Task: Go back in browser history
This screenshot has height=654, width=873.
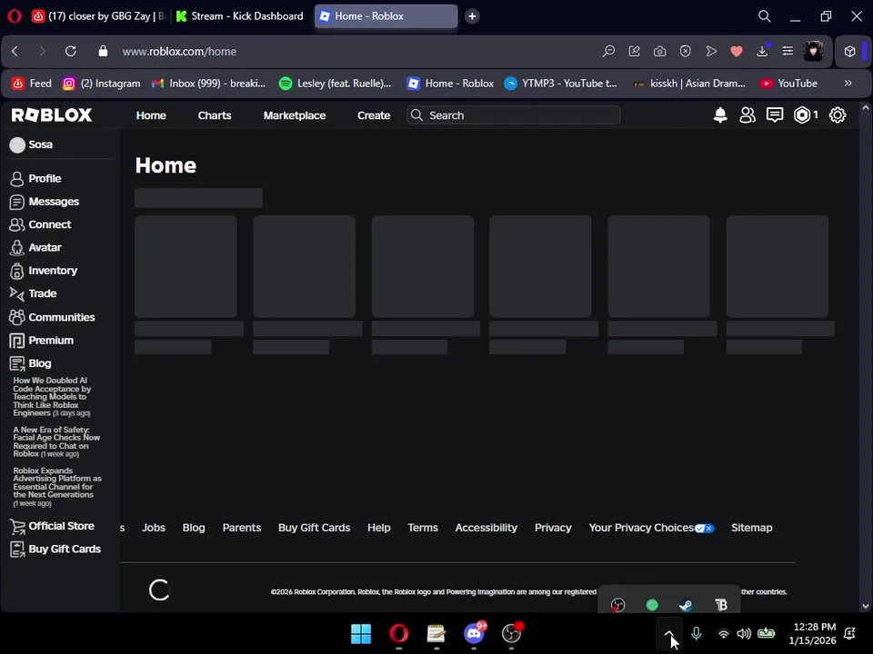Action: click(15, 51)
